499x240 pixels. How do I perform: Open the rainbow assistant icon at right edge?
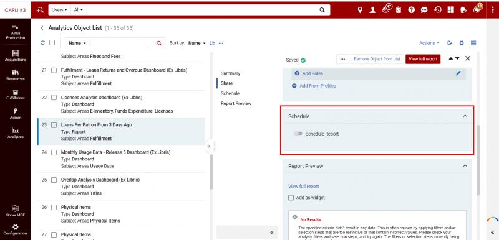coord(493,219)
